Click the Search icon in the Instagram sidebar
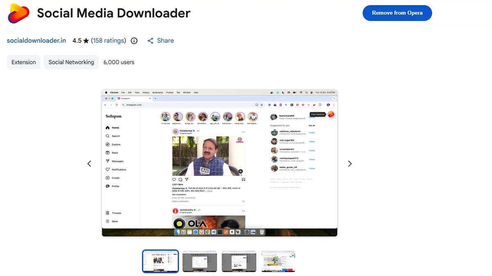This screenshot has width=492, height=276. 108,136
